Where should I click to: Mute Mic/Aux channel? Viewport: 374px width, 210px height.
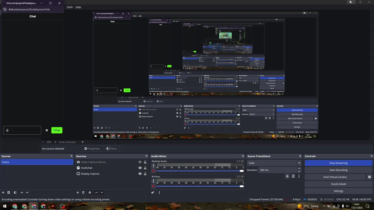point(153,186)
